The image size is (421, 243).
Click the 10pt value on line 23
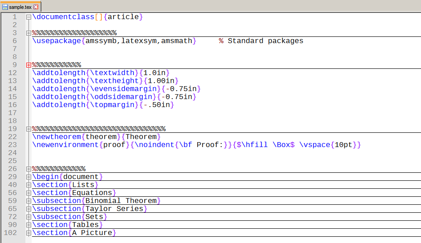pos(344,145)
